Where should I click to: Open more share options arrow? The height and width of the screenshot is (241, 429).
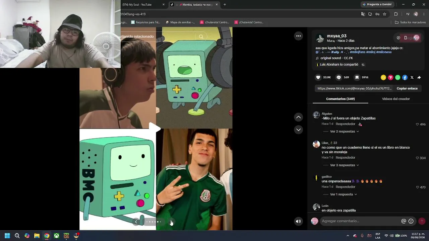pyautogui.click(x=419, y=77)
